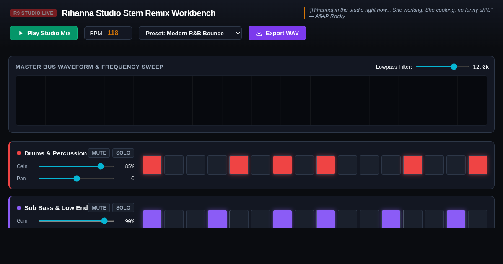Click the C pan value for Drums
The height and width of the screenshot is (264, 503).
point(132,179)
